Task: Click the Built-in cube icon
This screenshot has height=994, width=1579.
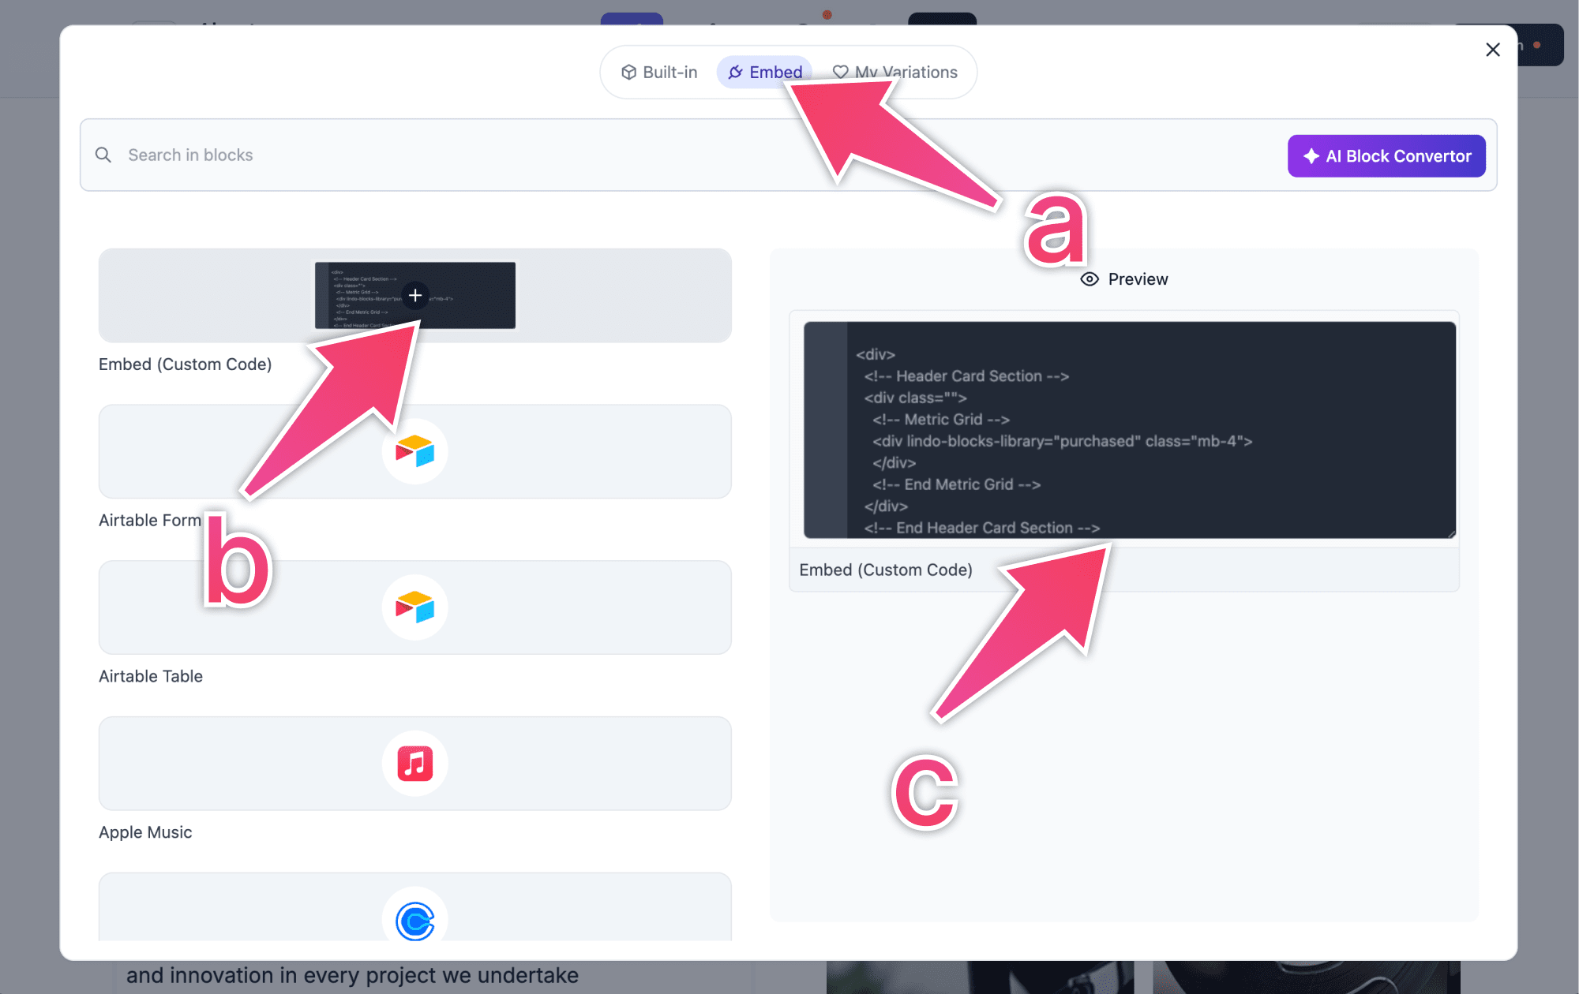Action: [x=628, y=73]
